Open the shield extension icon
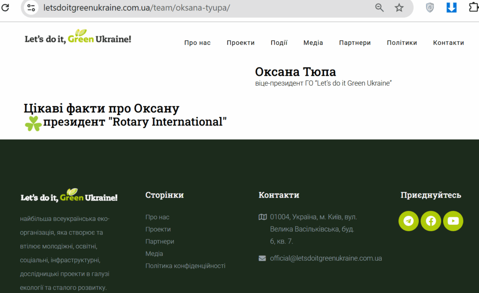The height and width of the screenshot is (293, 479). pos(430,7)
